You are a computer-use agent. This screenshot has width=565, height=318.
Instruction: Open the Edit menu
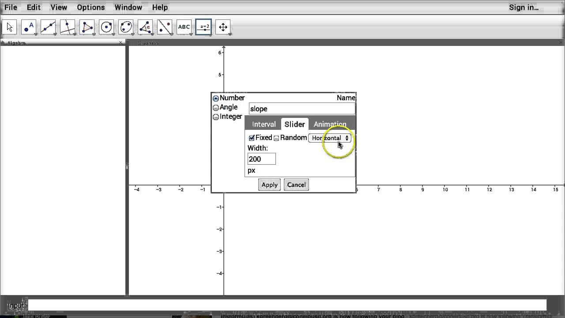(34, 7)
